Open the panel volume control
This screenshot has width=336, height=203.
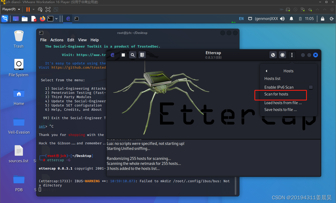(282, 19)
